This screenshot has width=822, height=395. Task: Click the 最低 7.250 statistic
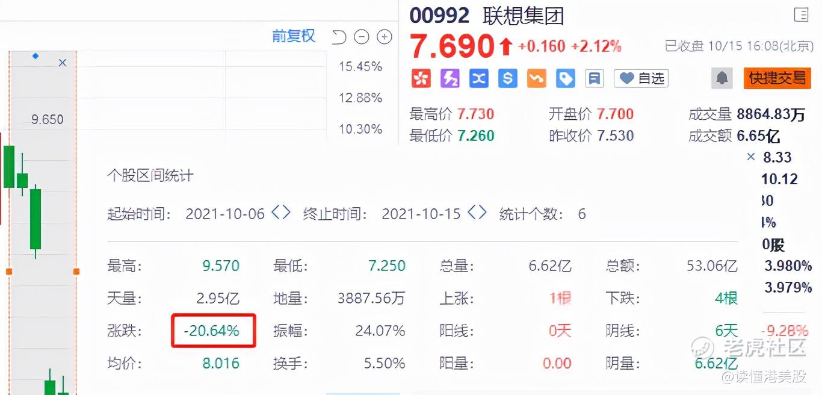[x=386, y=266]
